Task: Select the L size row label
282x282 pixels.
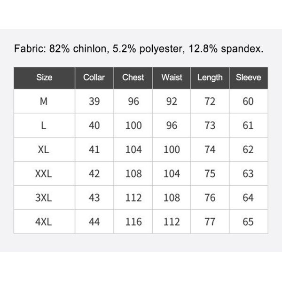Action: (44, 125)
